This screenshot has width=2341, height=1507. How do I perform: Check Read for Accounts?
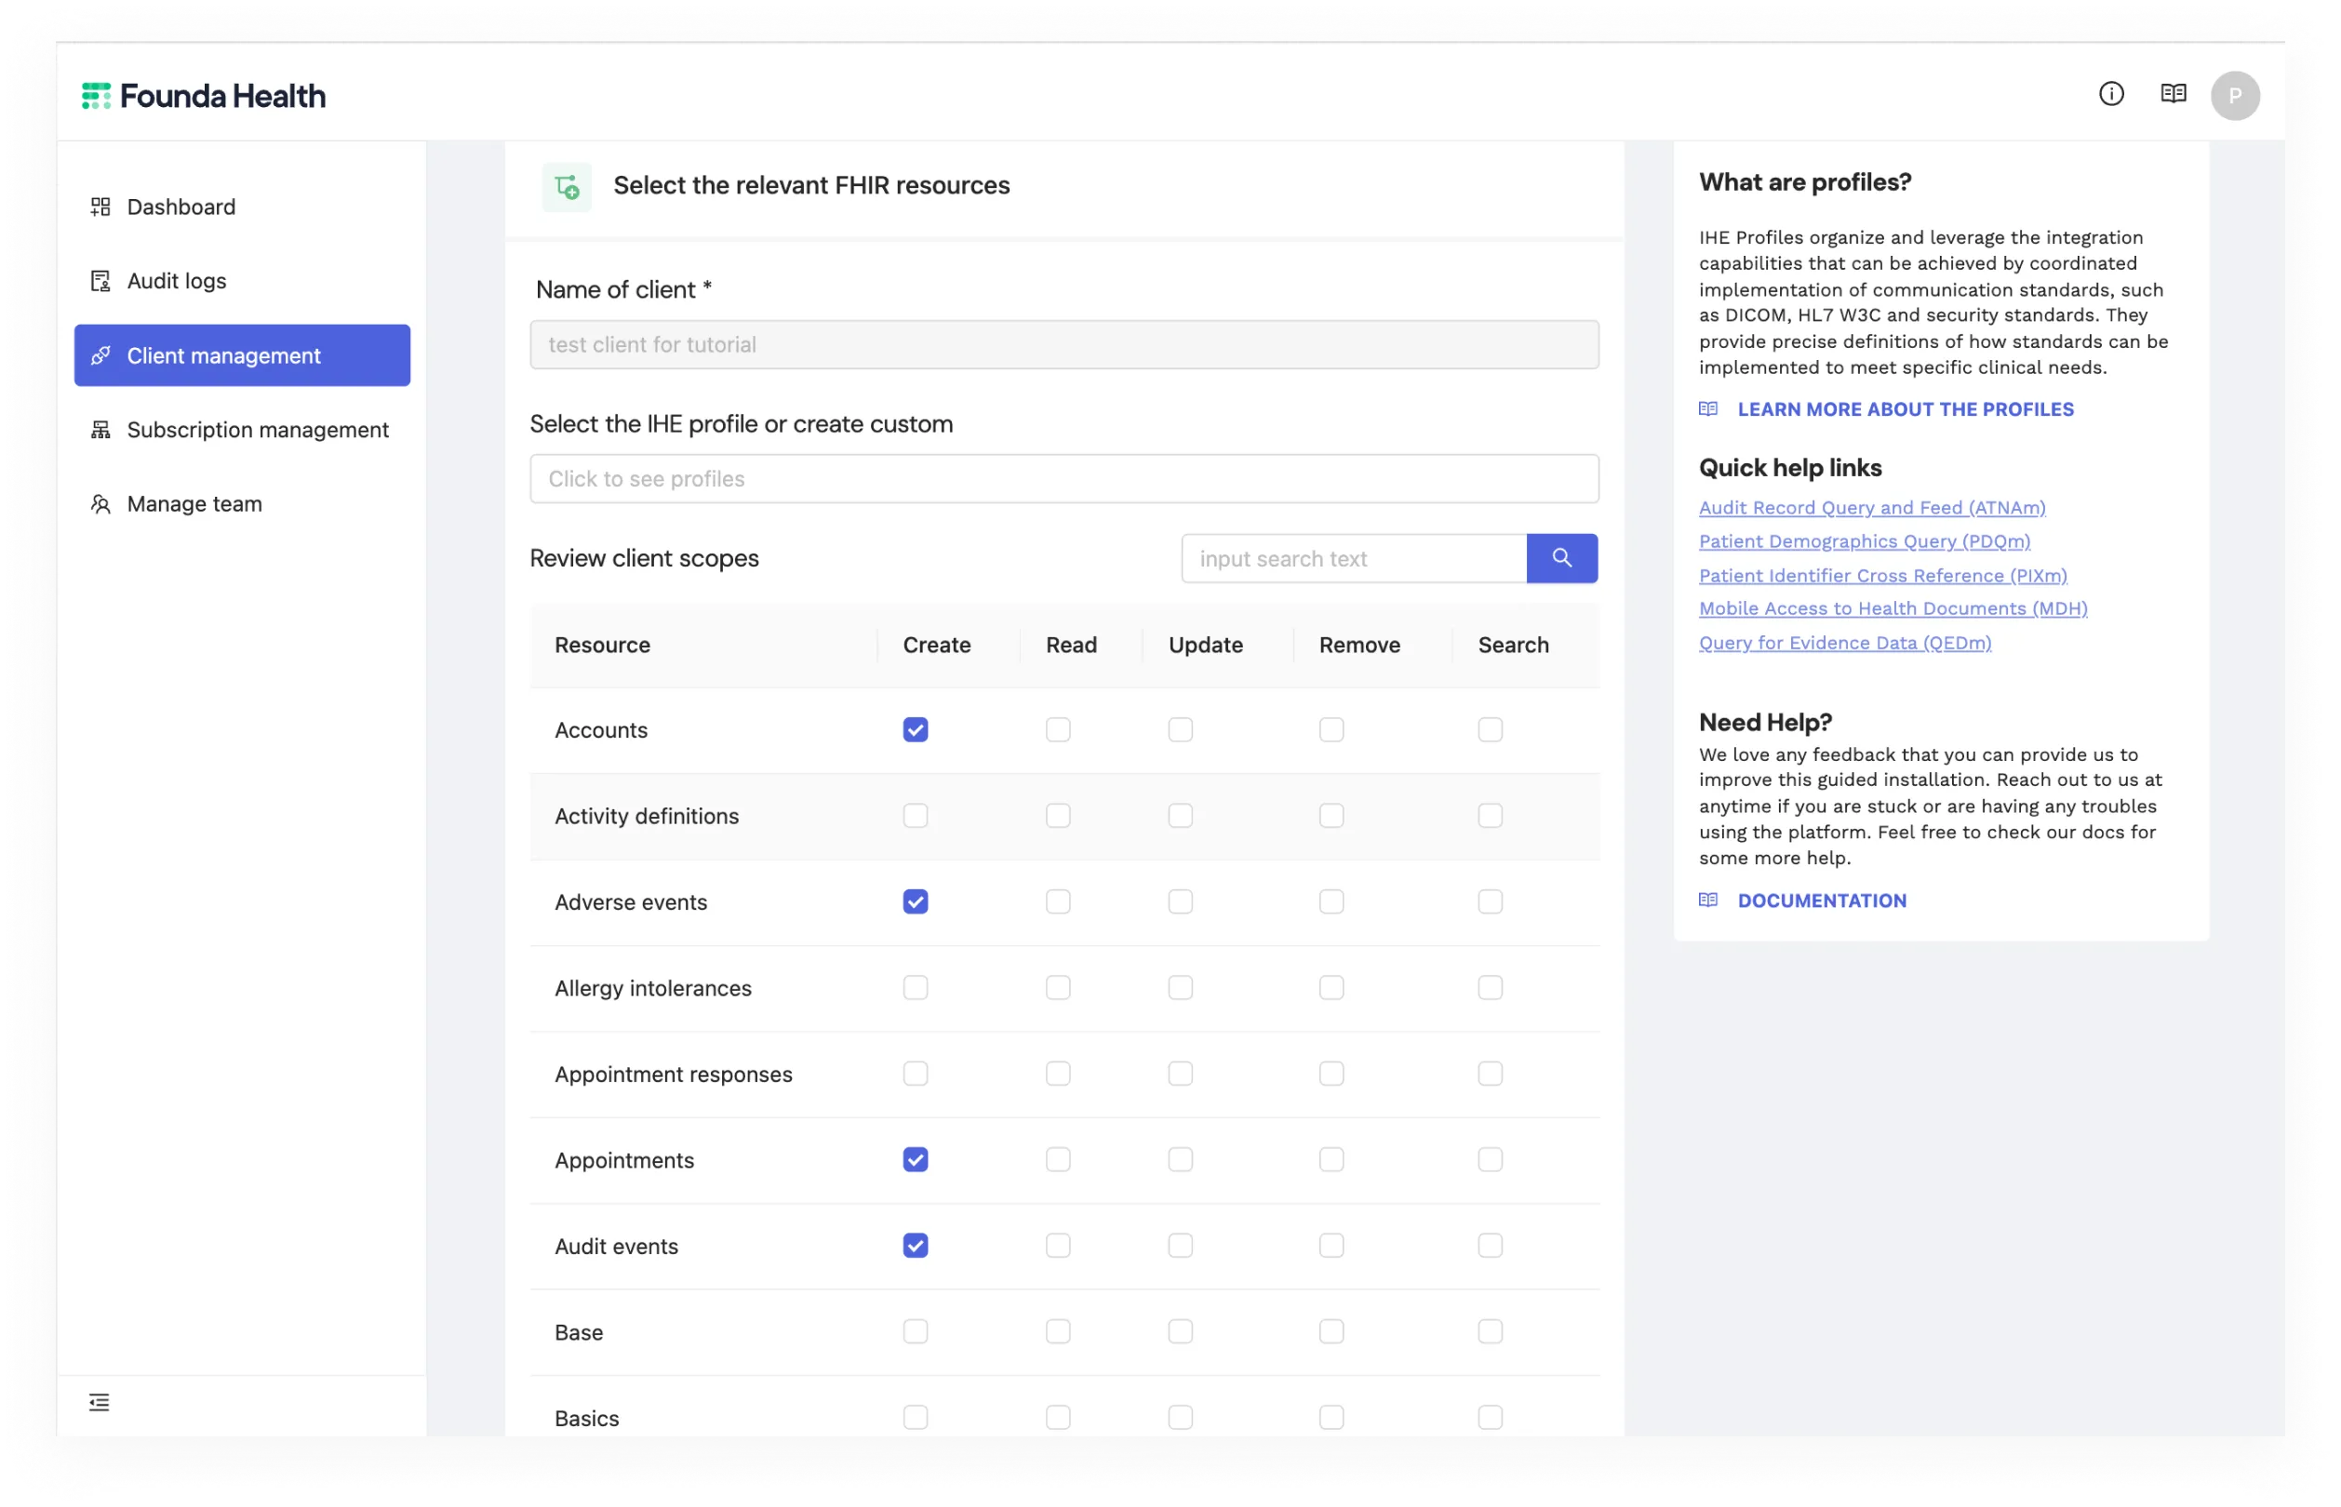tap(1058, 730)
